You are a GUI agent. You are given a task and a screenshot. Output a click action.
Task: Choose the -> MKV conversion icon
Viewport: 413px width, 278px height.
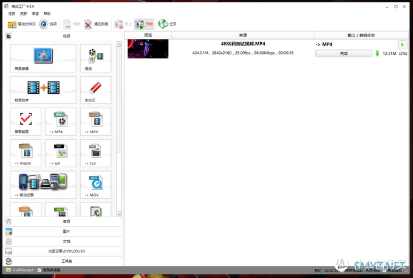(x=95, y=122)
